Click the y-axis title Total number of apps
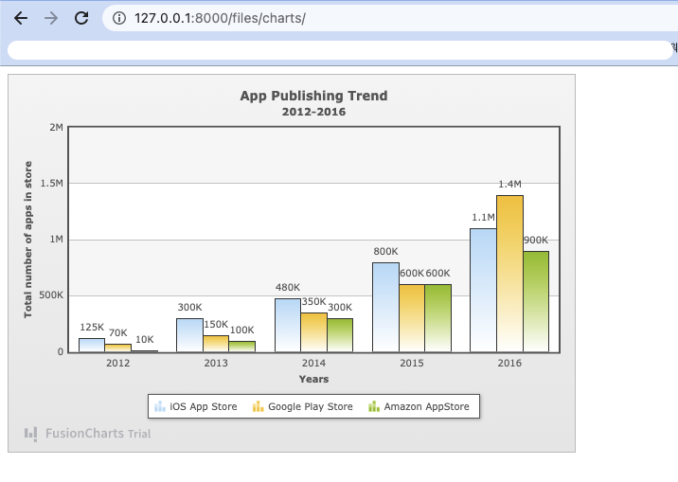 (x=27, y=240)
